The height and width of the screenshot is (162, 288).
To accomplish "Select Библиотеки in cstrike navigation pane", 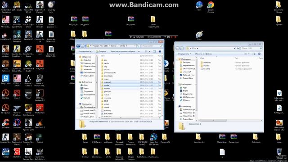I will click(x=85, y=82).
